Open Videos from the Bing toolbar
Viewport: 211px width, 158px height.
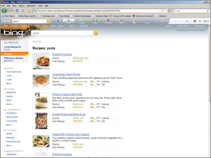95,21
